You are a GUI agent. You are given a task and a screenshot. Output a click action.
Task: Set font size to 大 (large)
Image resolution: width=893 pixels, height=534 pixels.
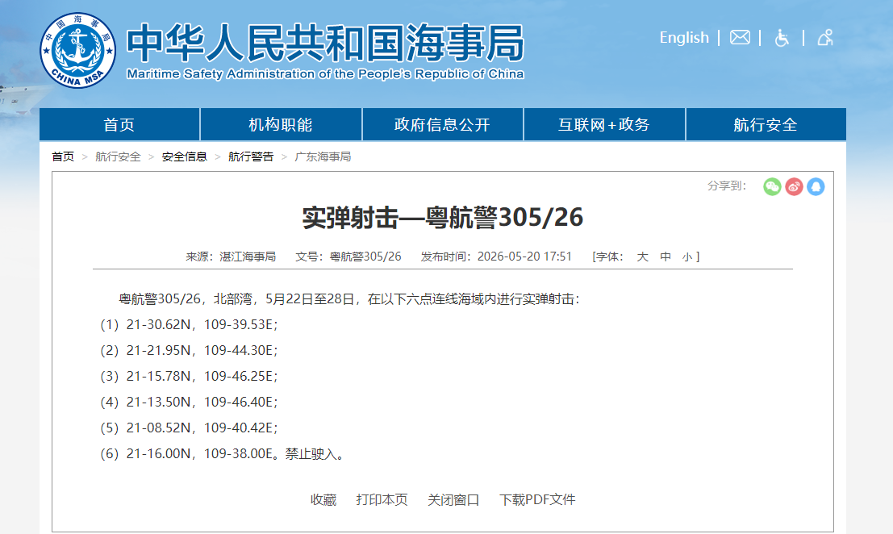(x=642, y=257)
